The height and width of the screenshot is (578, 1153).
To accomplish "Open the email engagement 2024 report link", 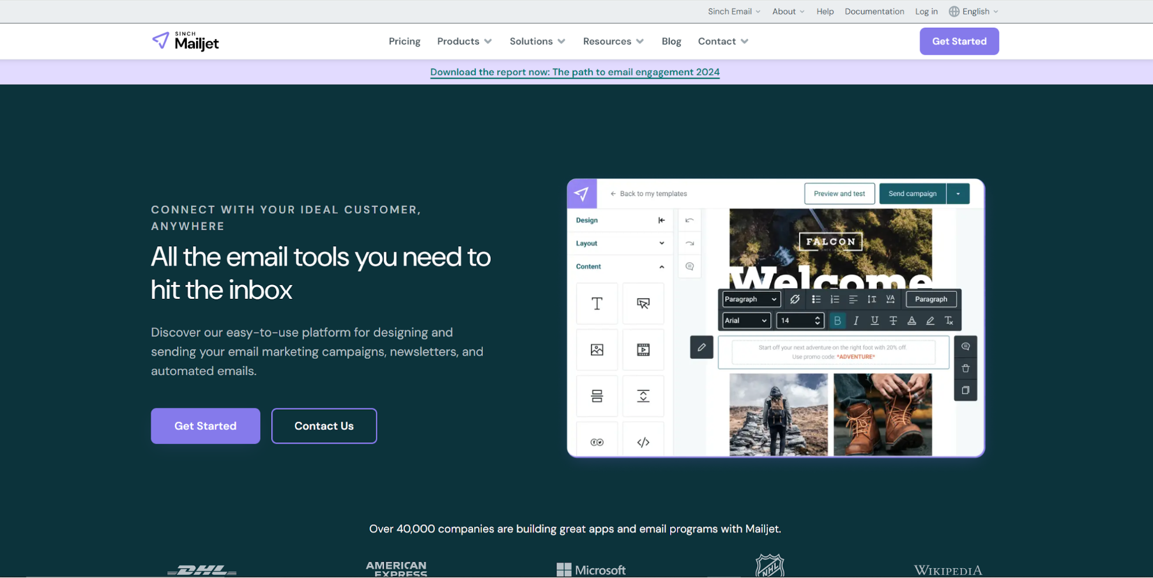I will pos(575,72).
